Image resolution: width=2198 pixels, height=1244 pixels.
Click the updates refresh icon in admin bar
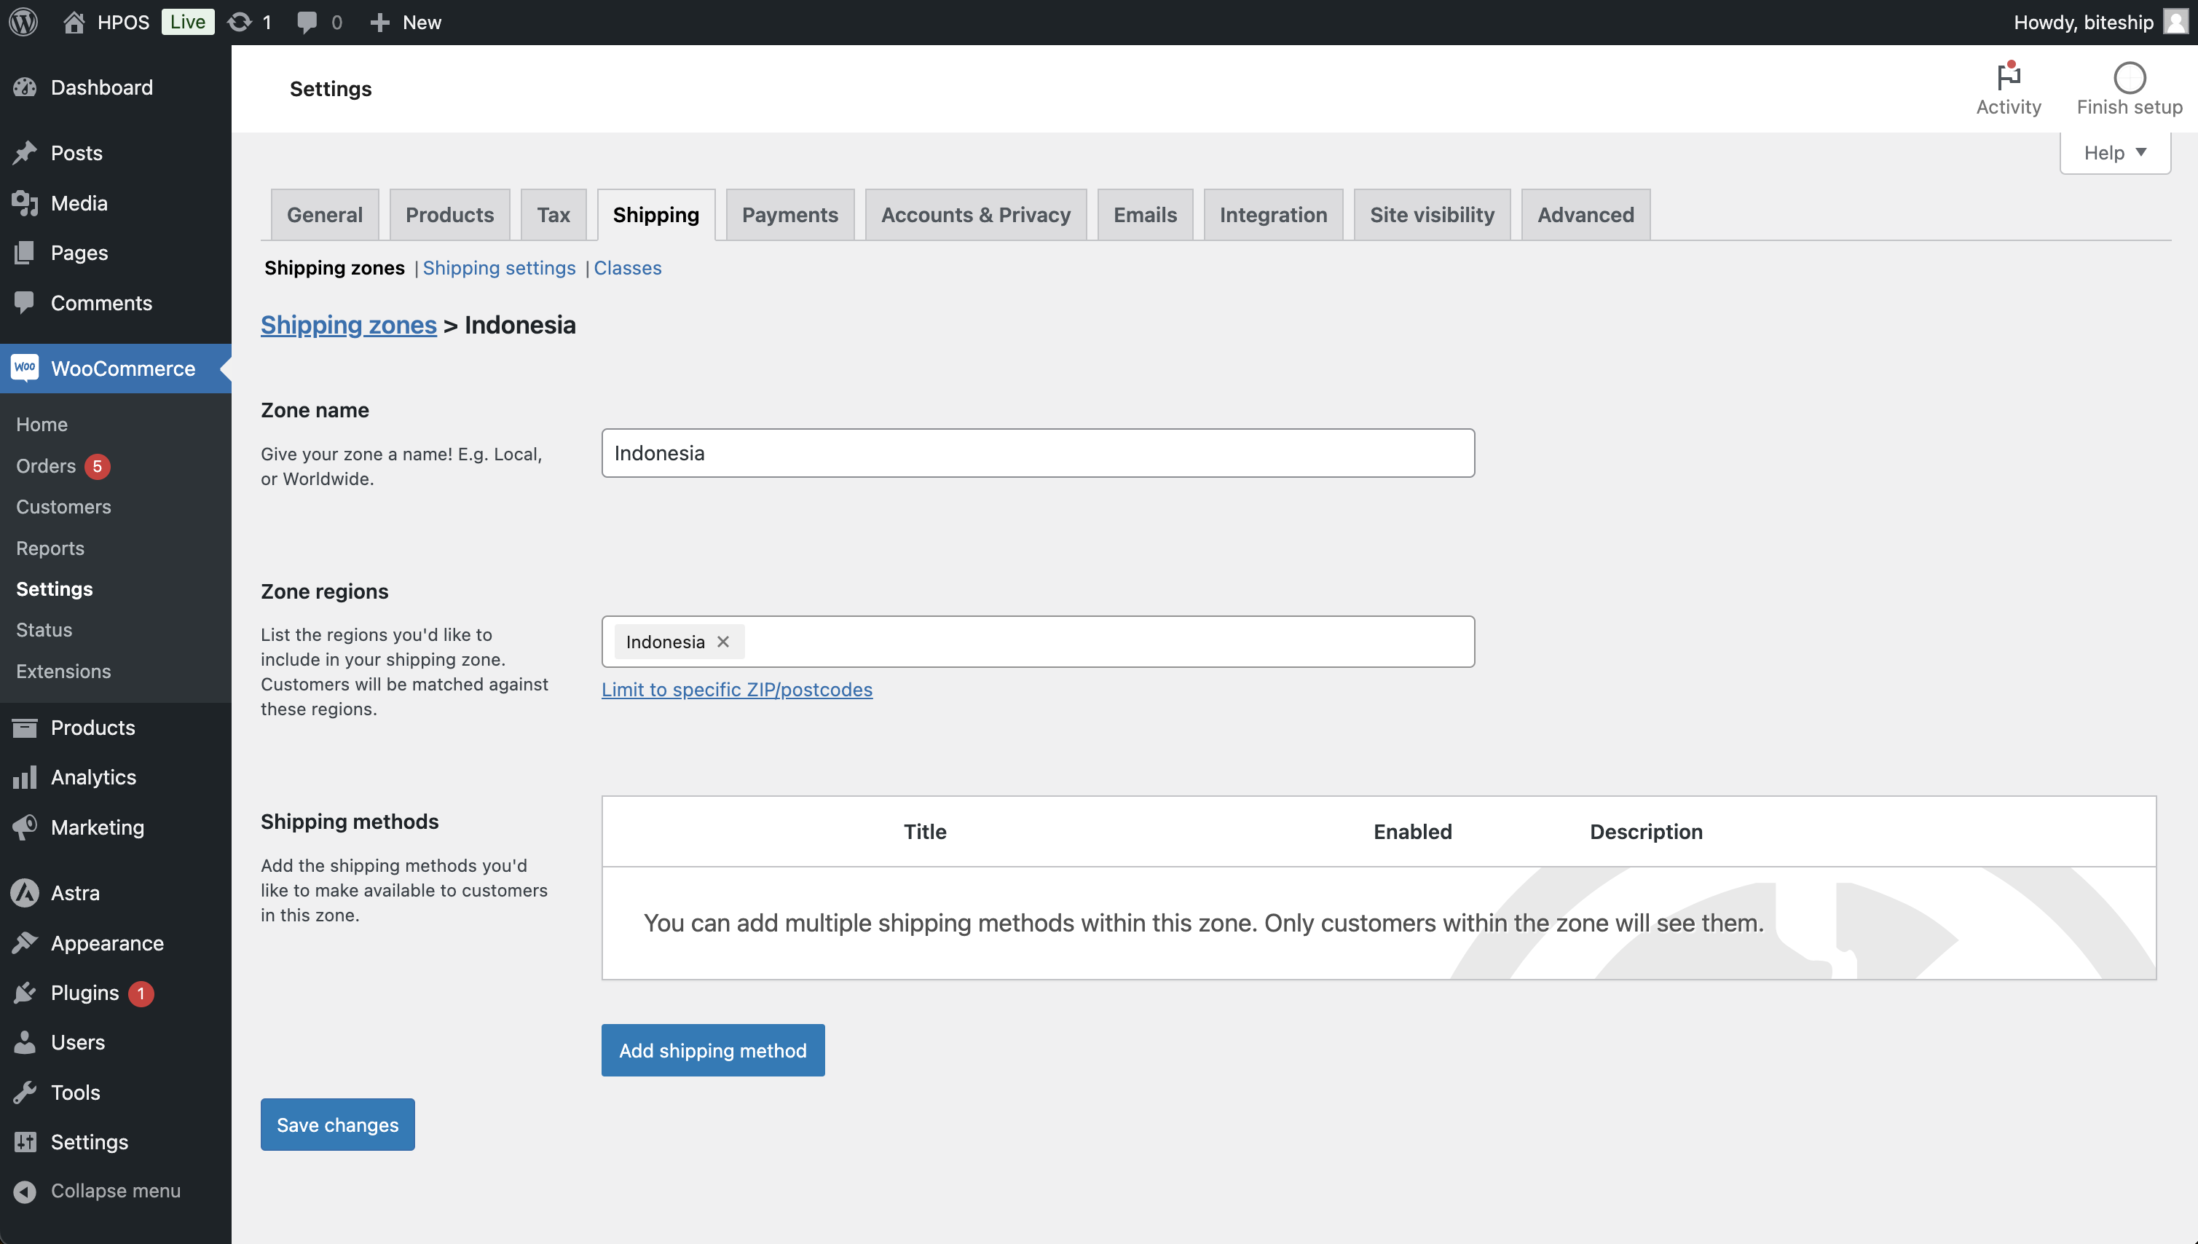239,22
